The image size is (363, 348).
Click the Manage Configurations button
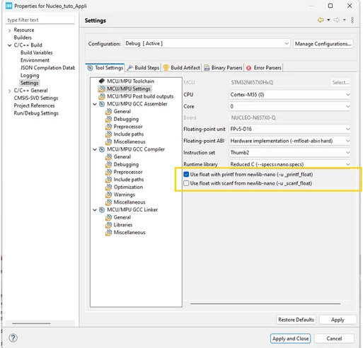coord(323,44)
